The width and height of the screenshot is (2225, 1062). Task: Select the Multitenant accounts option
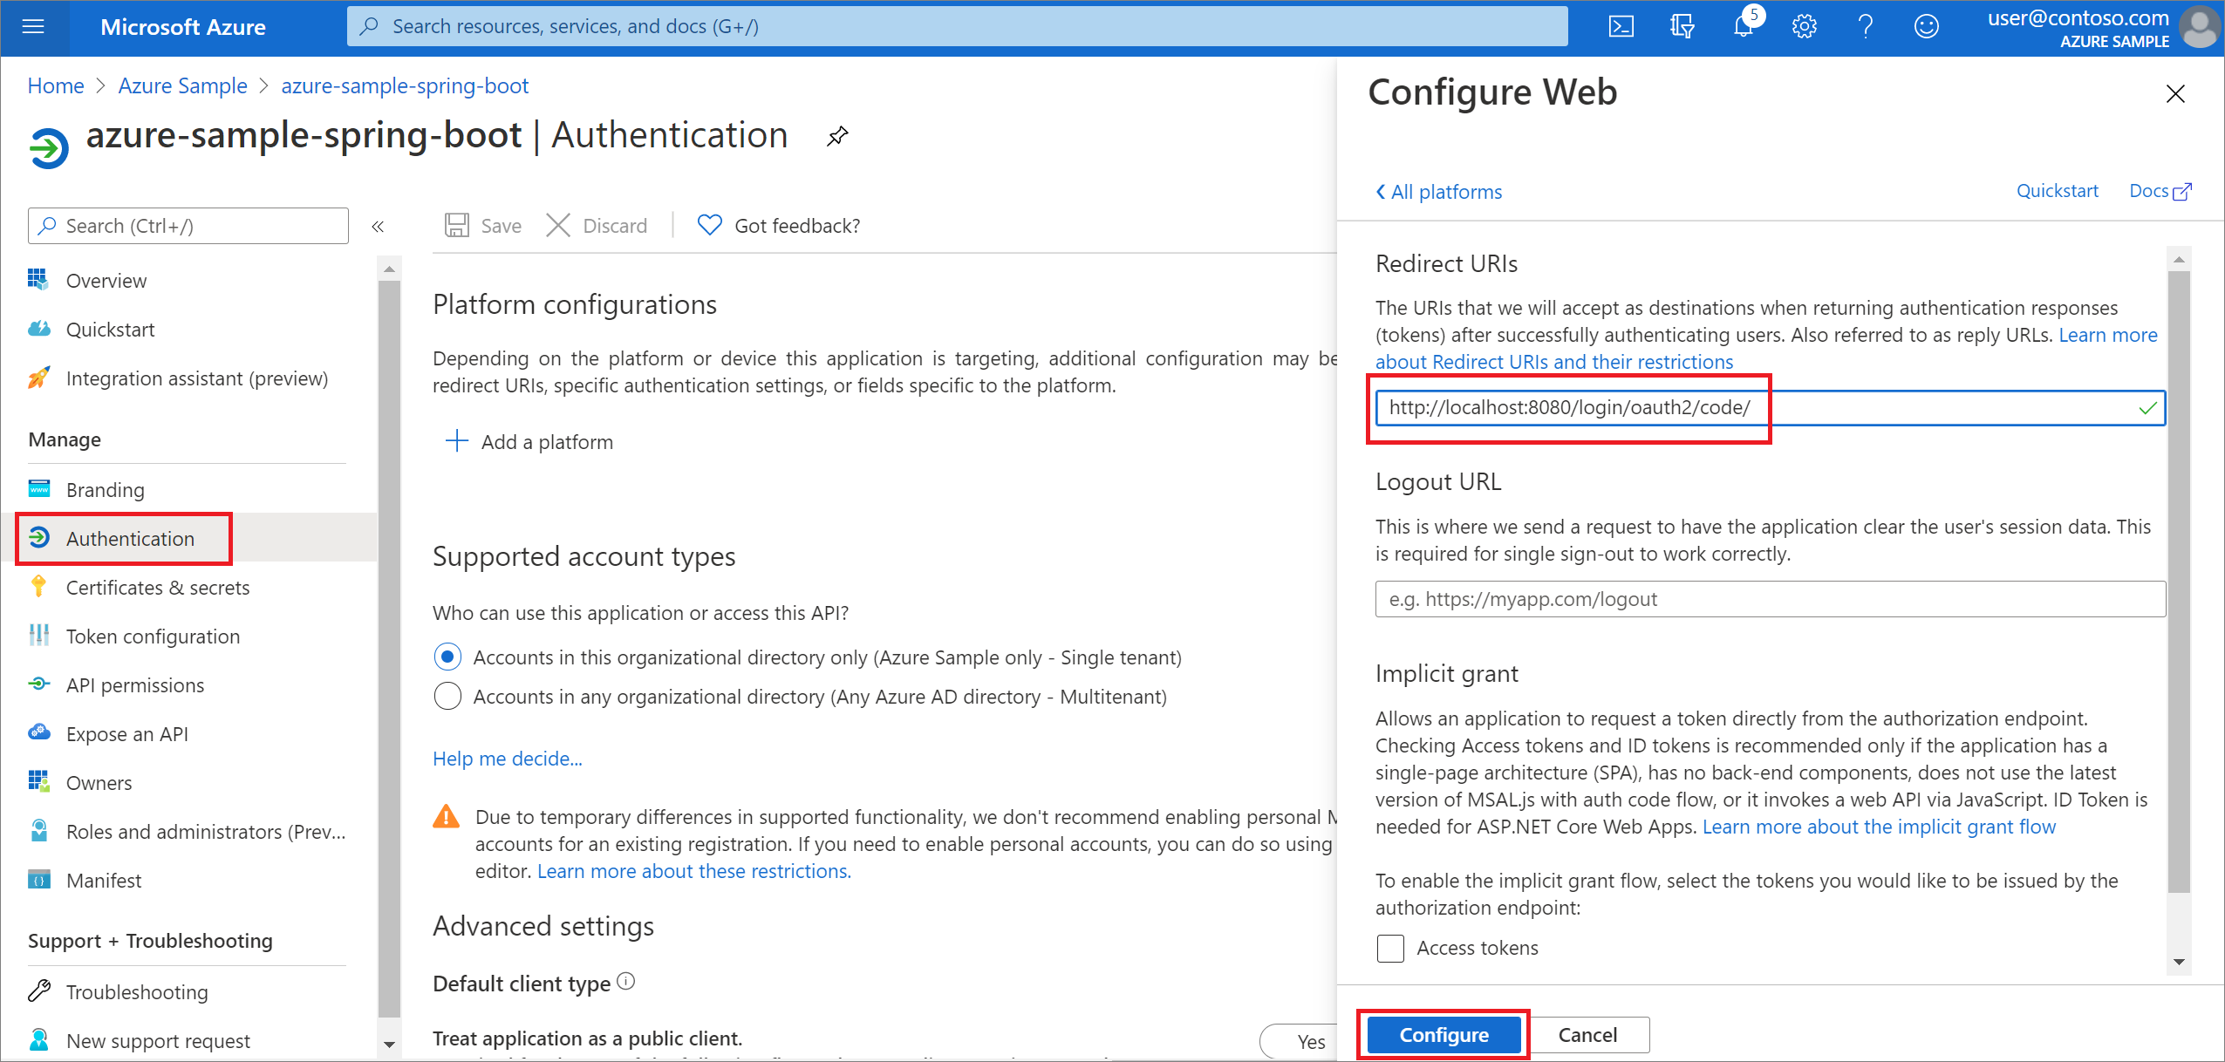coord(447,696)
